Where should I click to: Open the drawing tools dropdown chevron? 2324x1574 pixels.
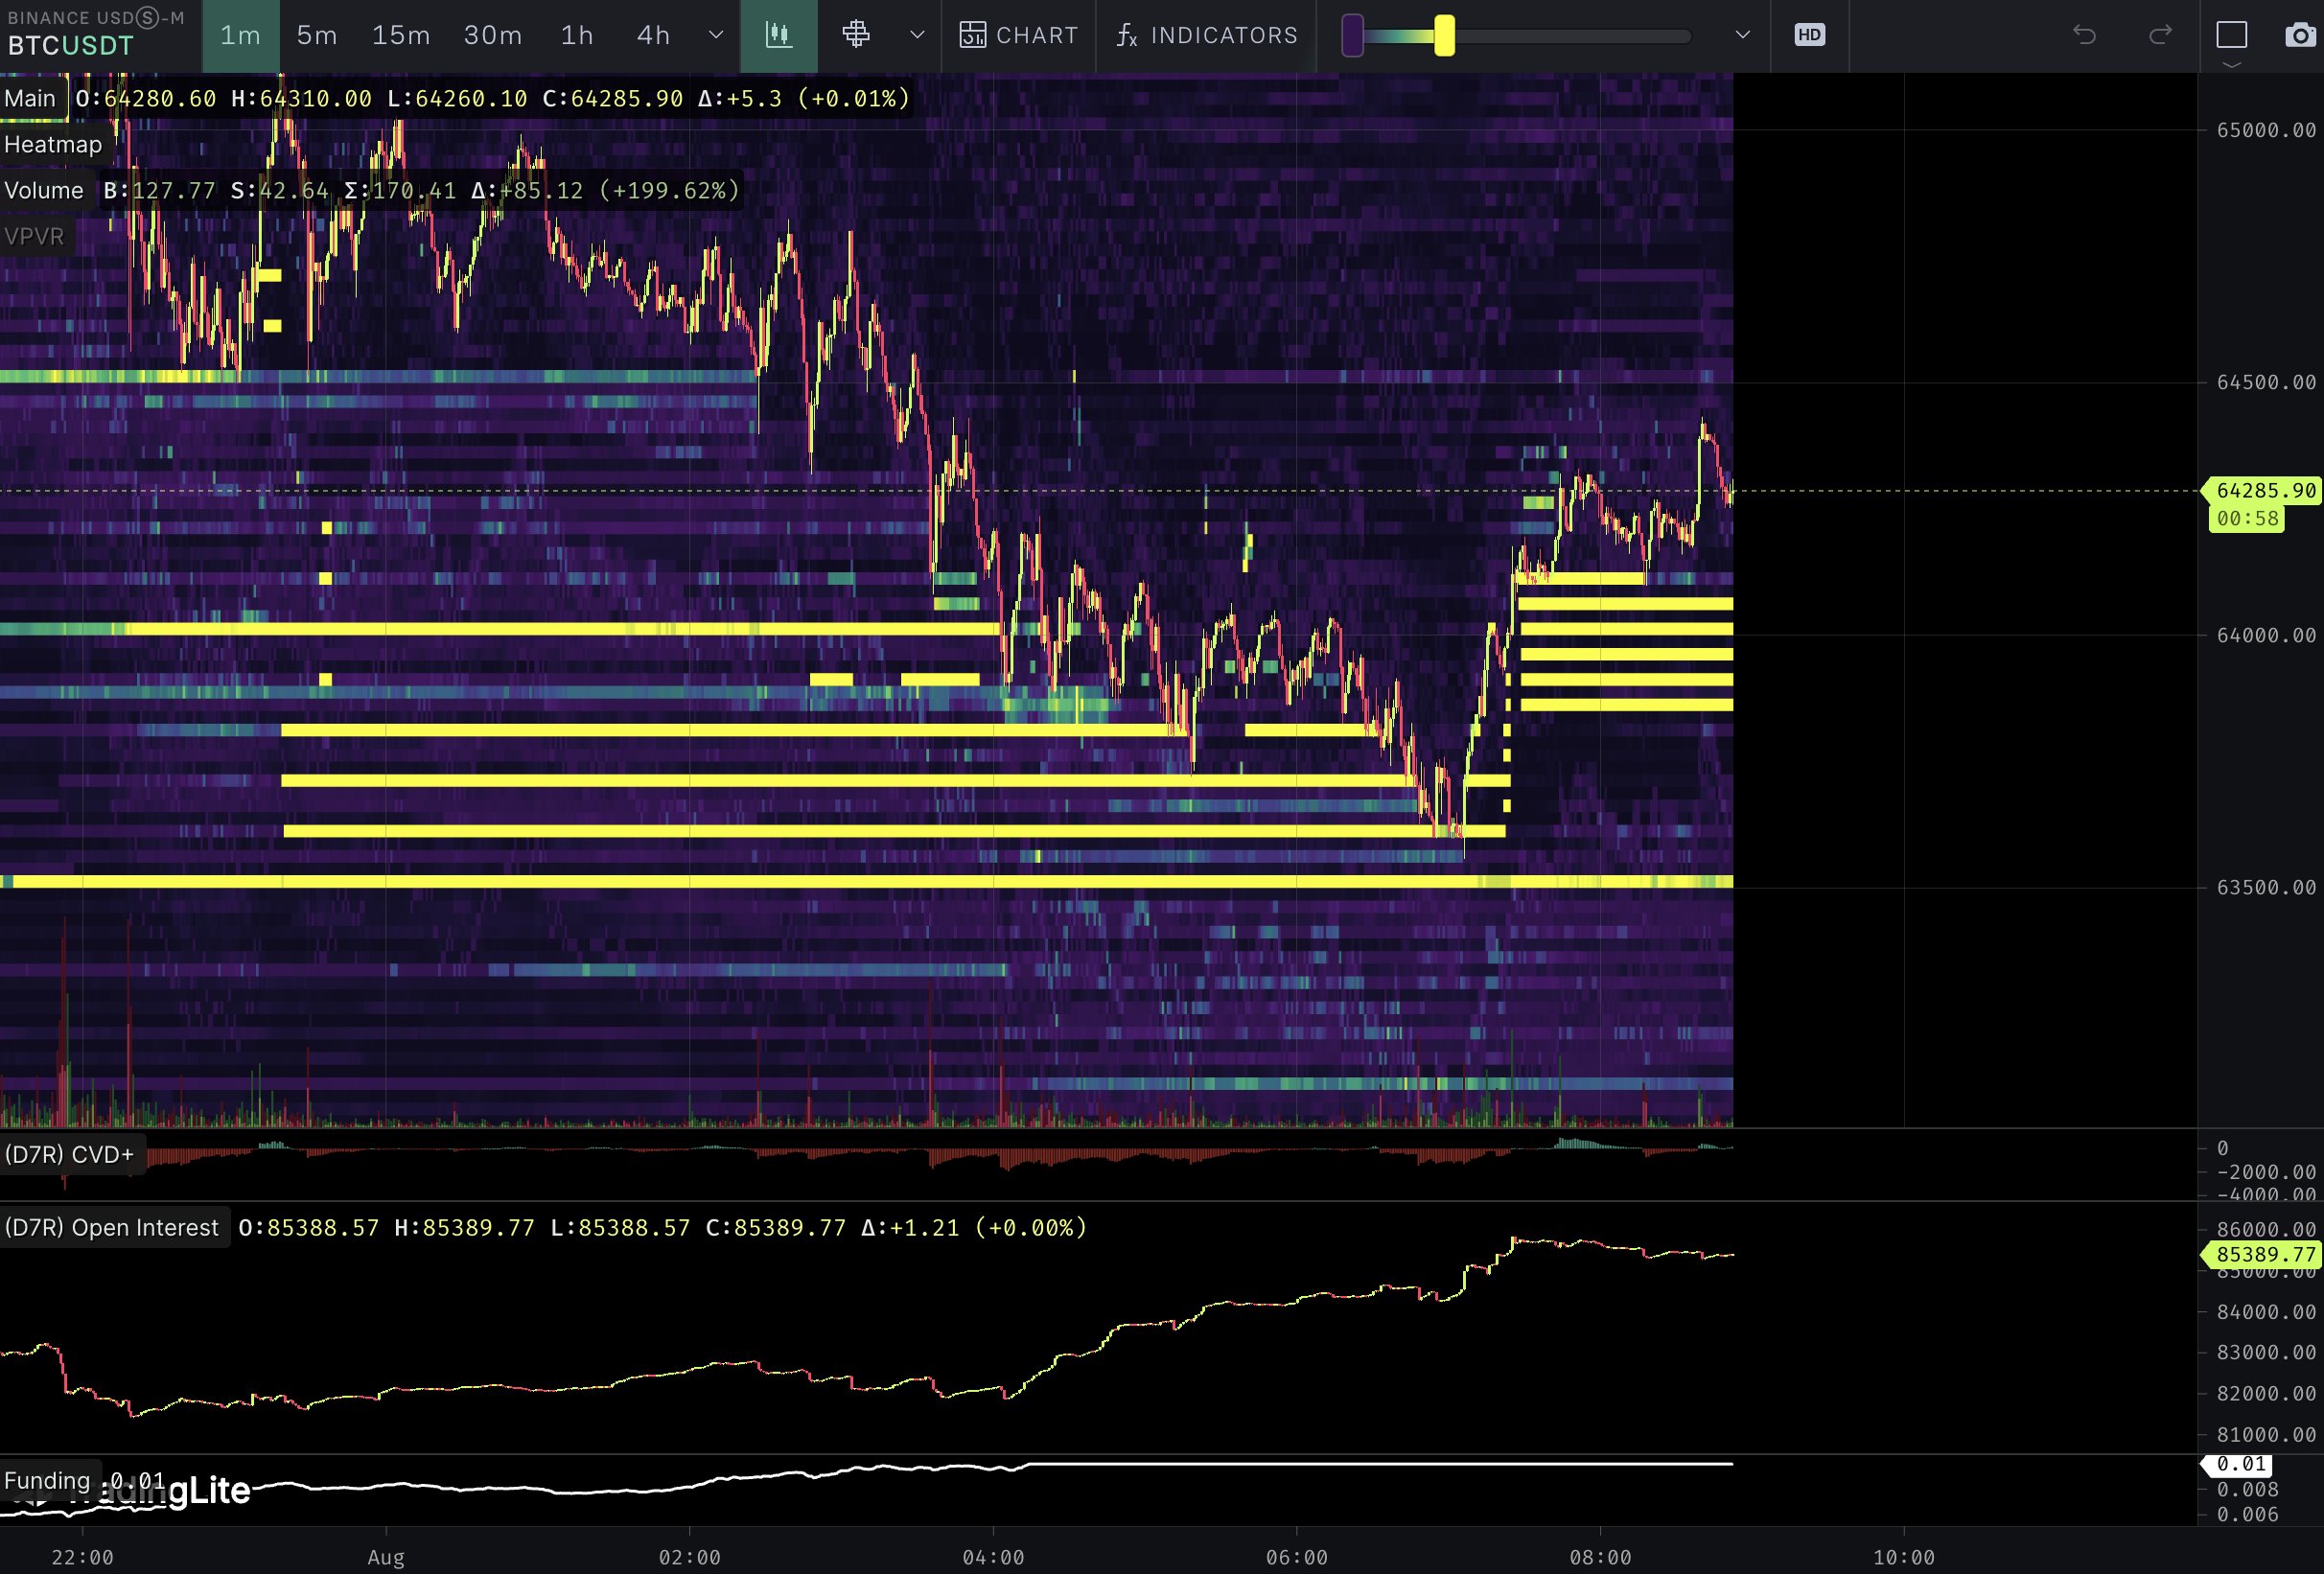click(917, 35)
